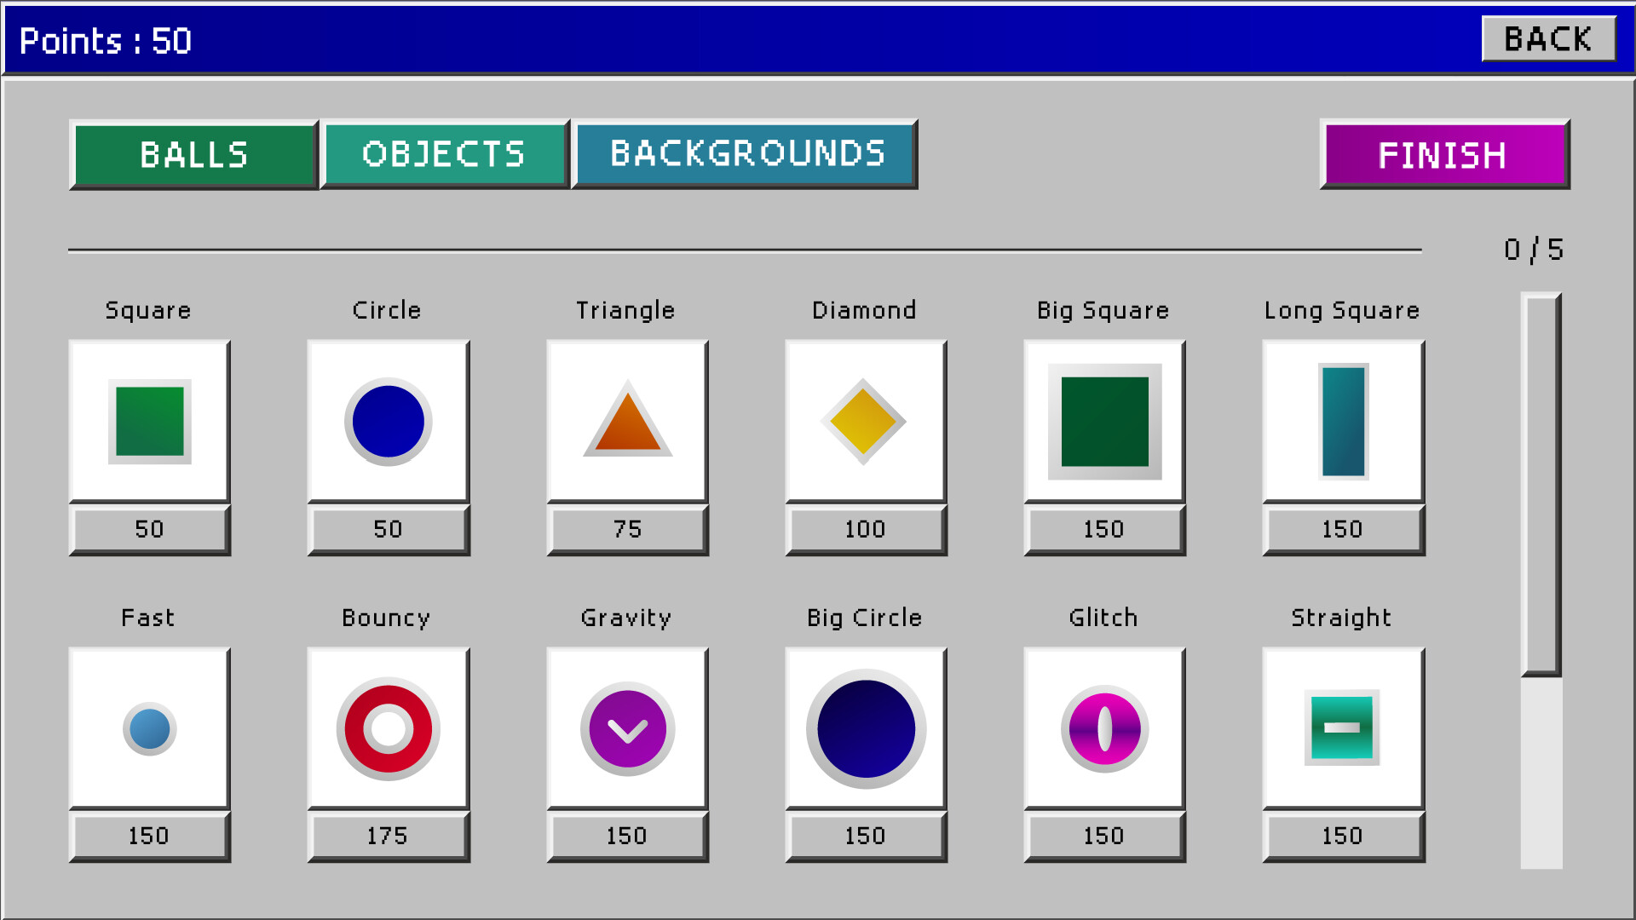Click the FINISH button
Image resolution: width=1636 pixels, height=920 pixels.
[x=1443, y=154]
